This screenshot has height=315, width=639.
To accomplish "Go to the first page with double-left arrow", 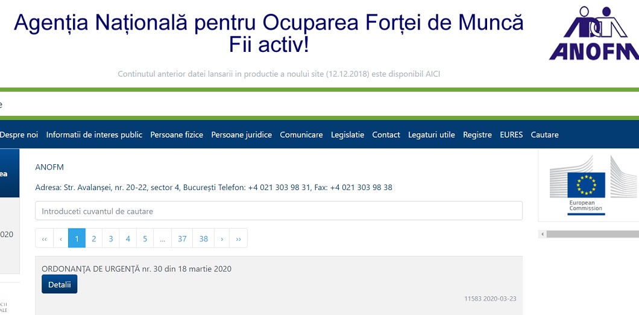I will pos(45,238).
